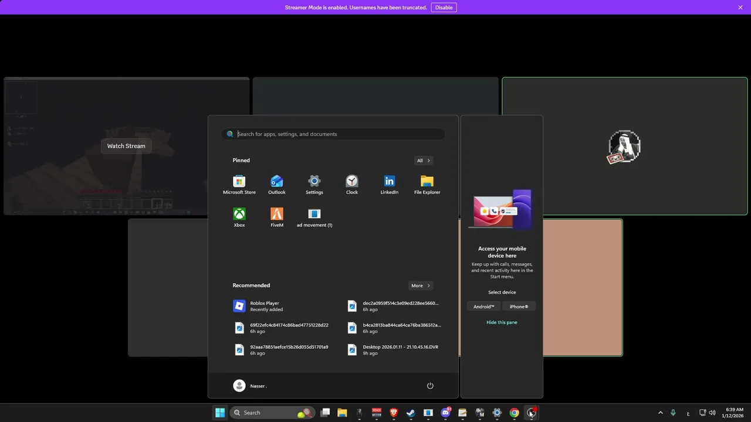Switch input language indicator in tray
This screenshot has height=422, width=751.
pos(688,413)
